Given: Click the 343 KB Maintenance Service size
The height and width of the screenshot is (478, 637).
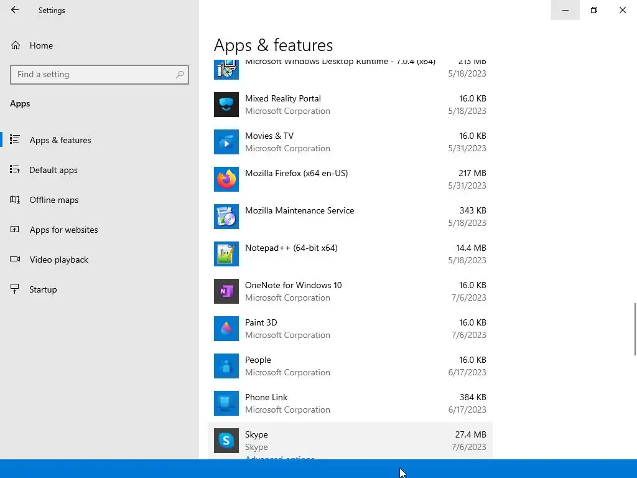Looking at the screenshot, I should tap(473, 210).
